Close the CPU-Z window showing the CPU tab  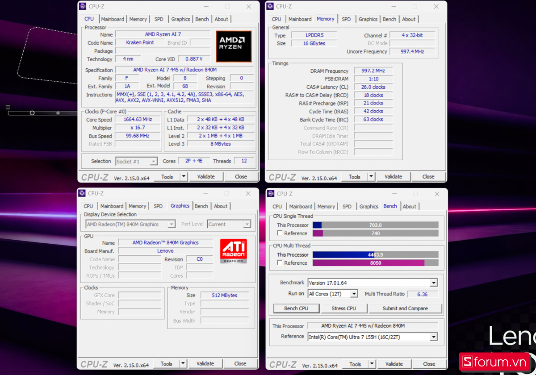249,7
